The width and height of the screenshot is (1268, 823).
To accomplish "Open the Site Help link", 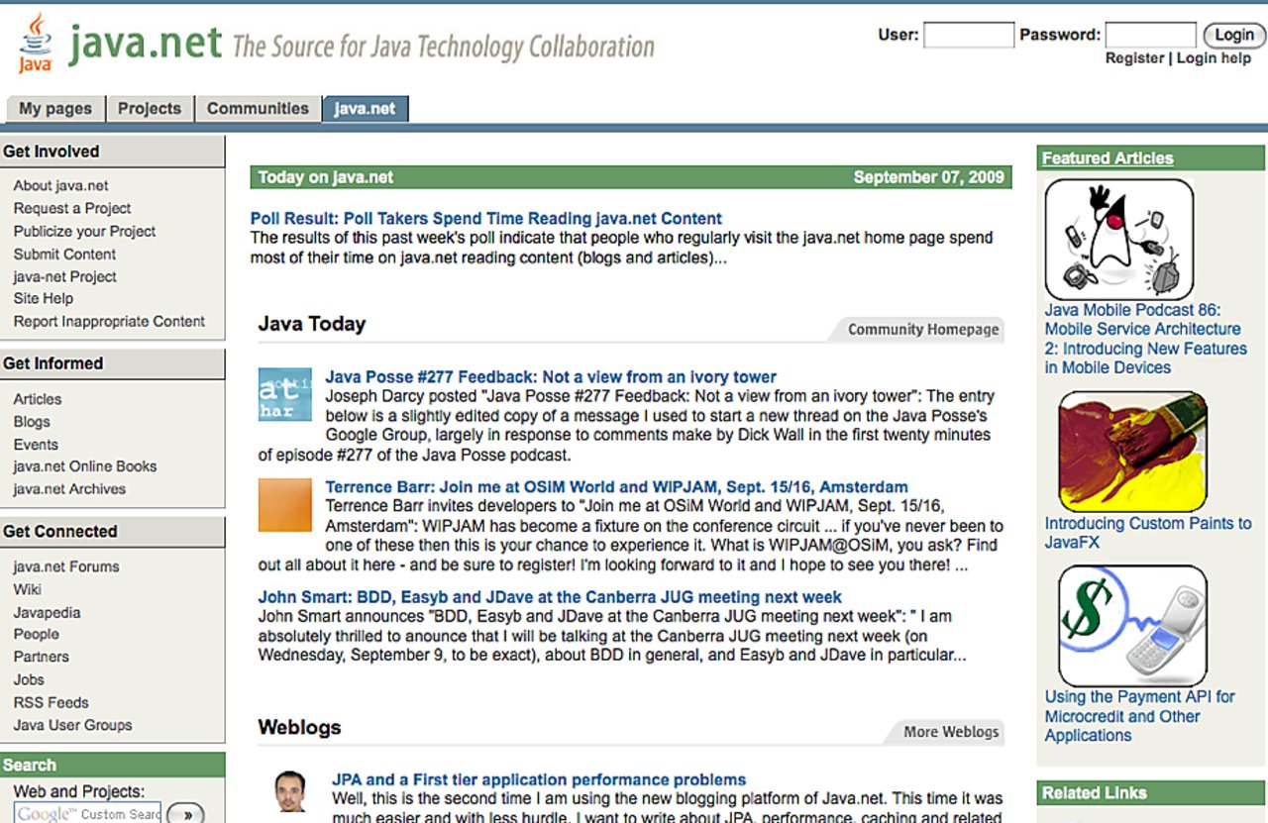I will (x=43, y=298).
